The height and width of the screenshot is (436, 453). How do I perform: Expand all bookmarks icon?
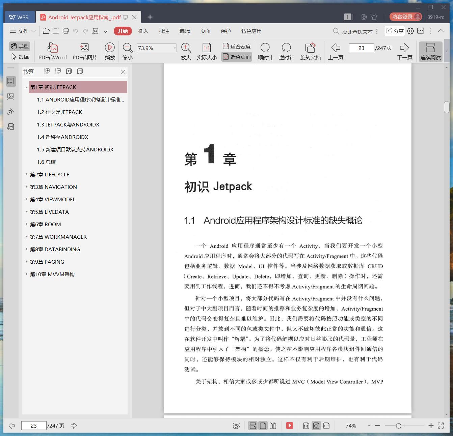coord(47,71)
